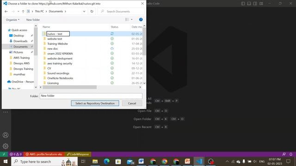
Task: Click feedback icon in status bar
Action: click(284, 154)
